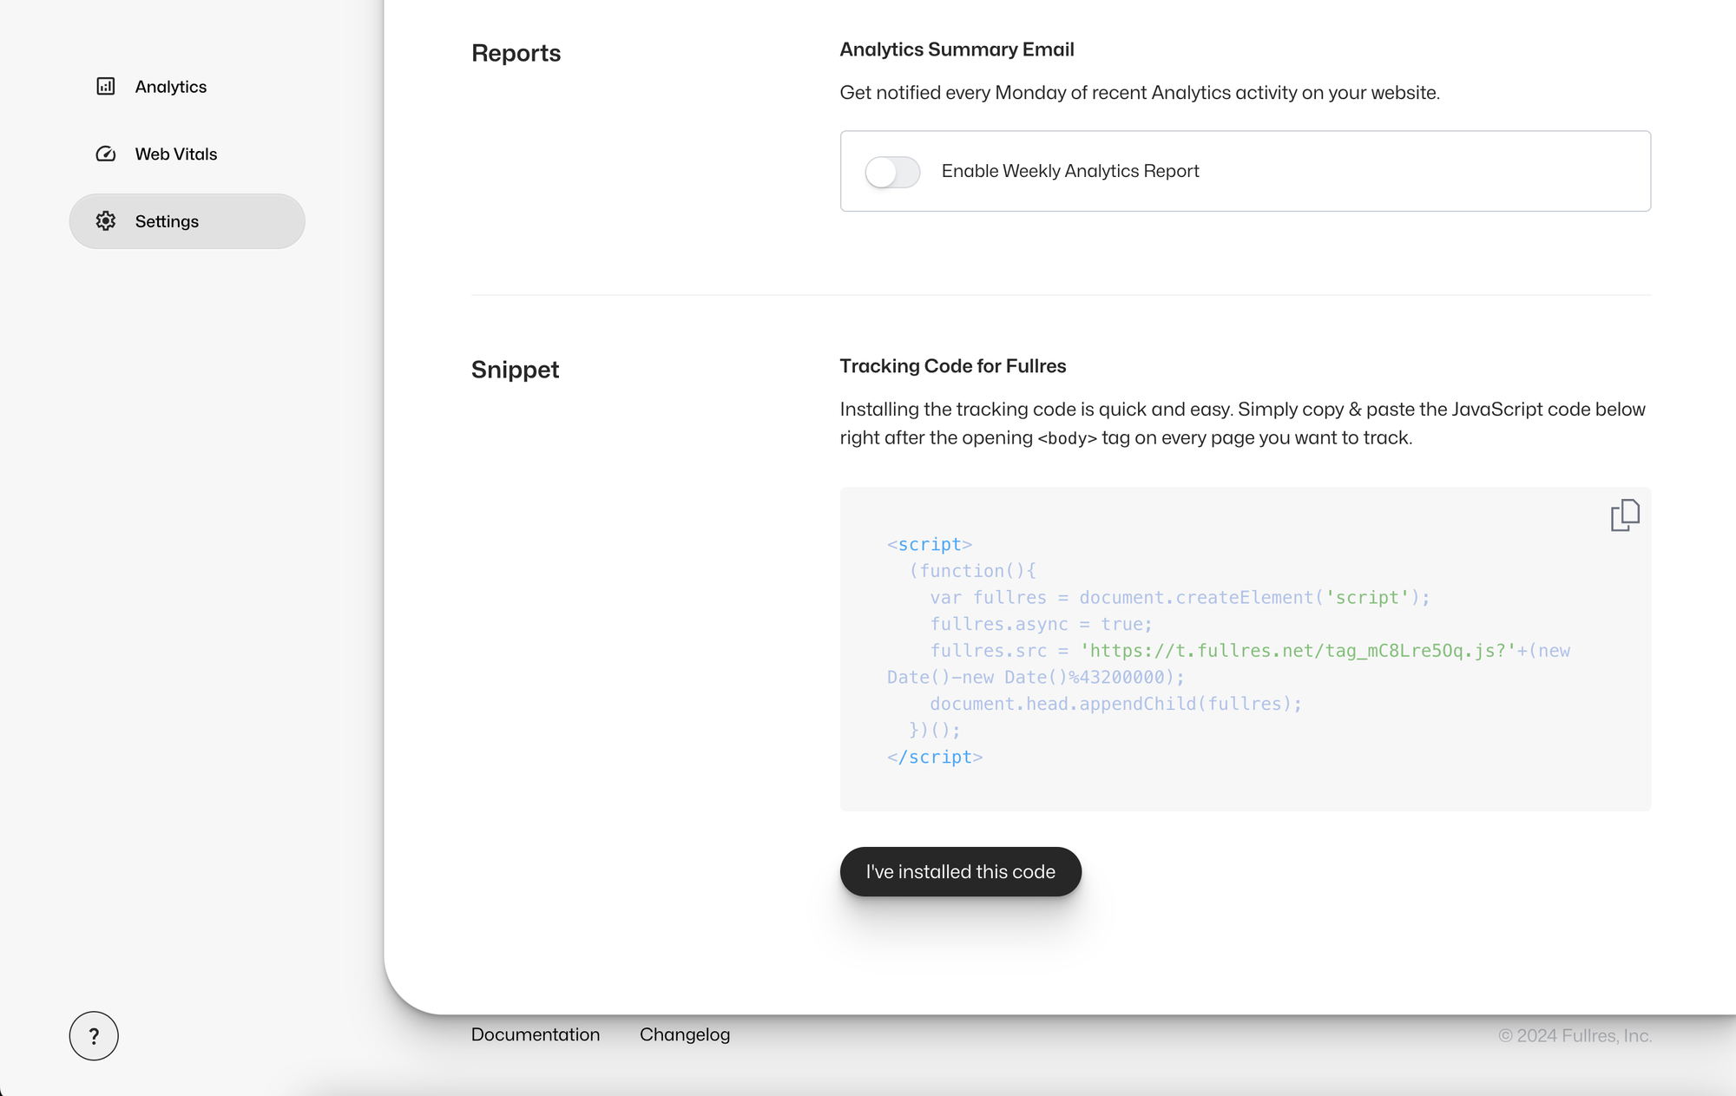Click the Analytics chart icon in sidebar

coord(106,87)
